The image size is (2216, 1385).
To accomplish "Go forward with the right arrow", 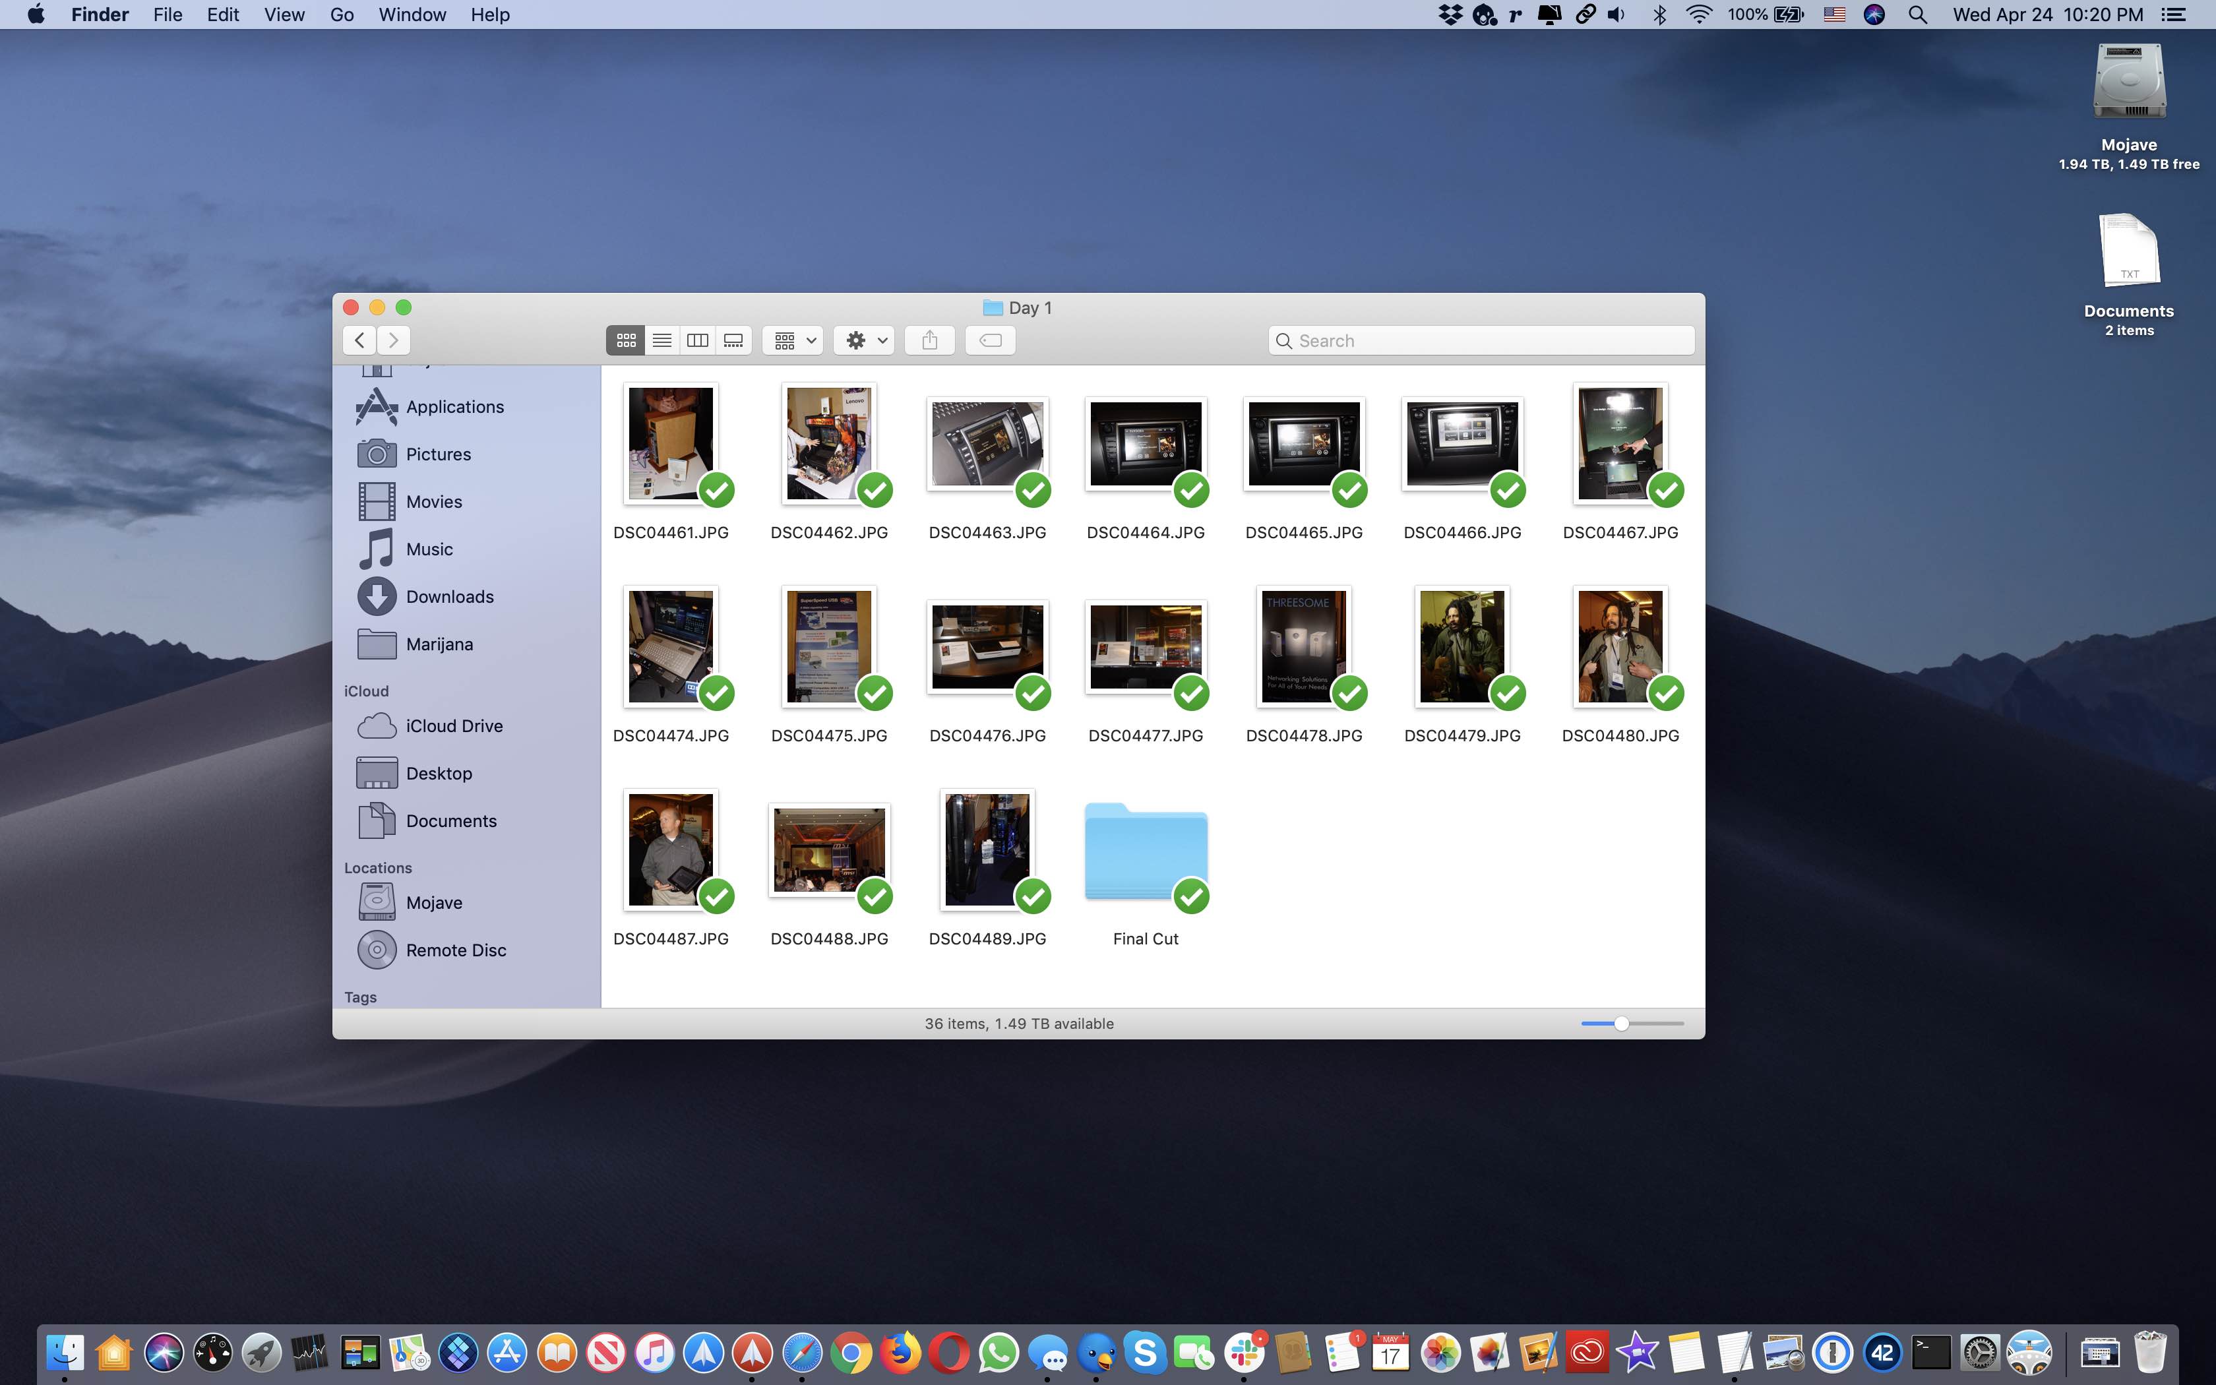I will 394,341.
